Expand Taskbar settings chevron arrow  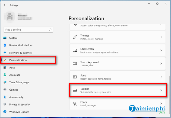click(161, 90)
